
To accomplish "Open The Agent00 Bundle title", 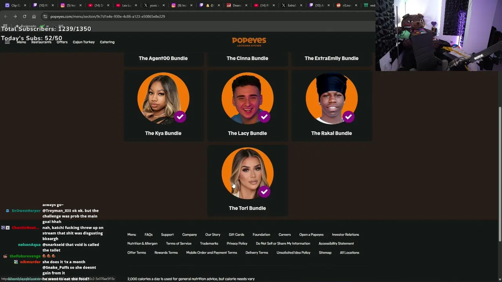I will [163, 58].
